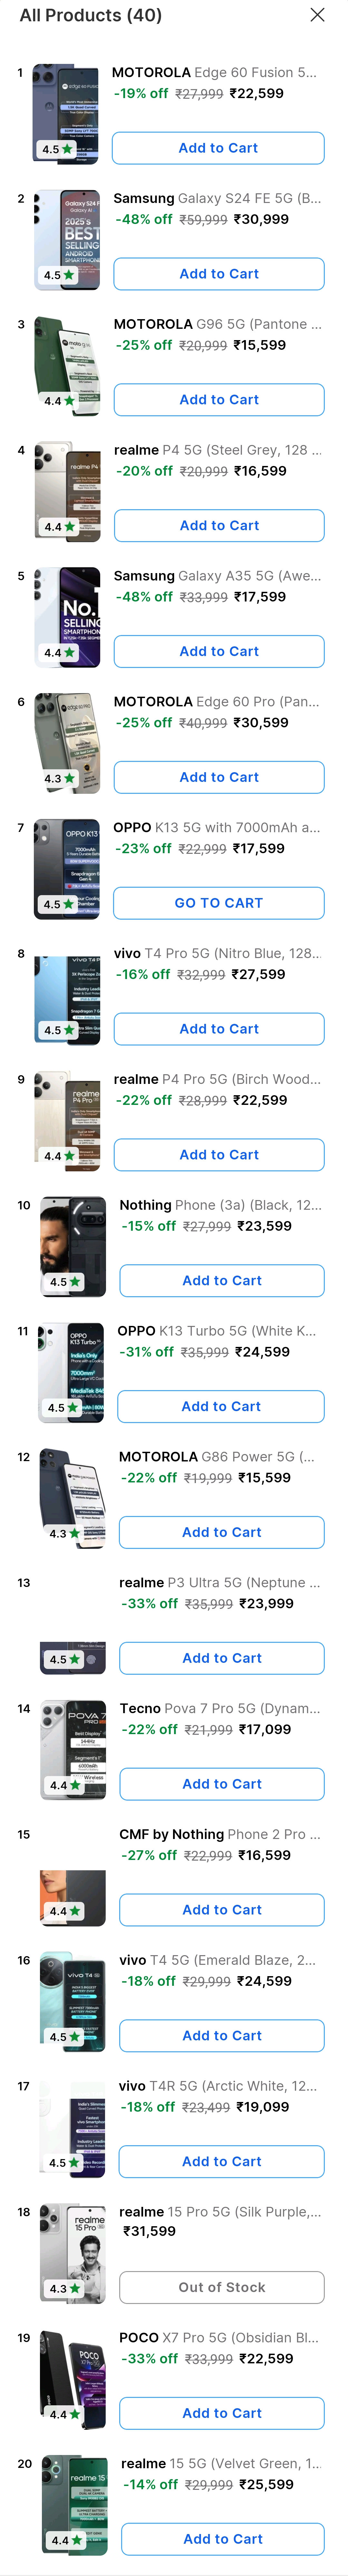Screen dimensions: 348x2576
Task: Open Tecno Pova 7 Pro 5G thumbnail
Action: pyautogui.click(x=73, y=1750)
